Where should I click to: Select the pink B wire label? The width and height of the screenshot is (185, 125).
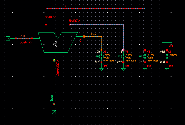89,22
